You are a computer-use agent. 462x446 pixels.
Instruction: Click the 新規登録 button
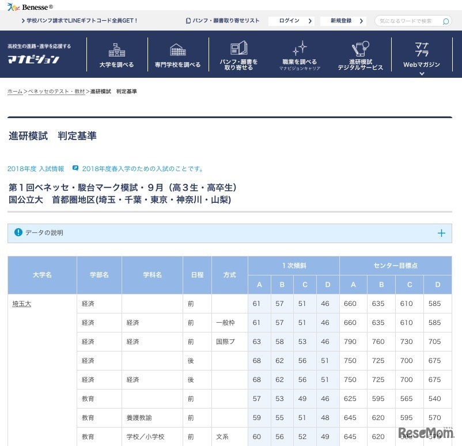pos(343,20)
